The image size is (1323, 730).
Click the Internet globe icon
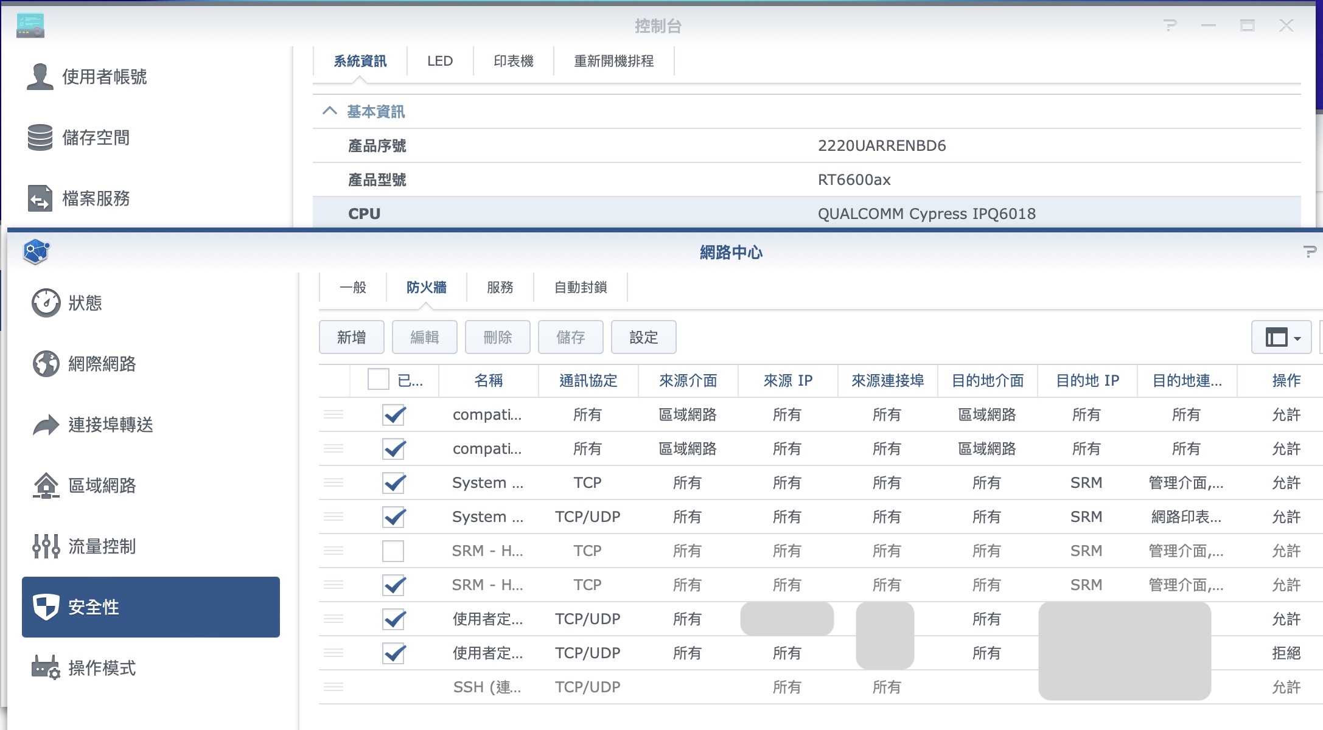coord(46,364)
